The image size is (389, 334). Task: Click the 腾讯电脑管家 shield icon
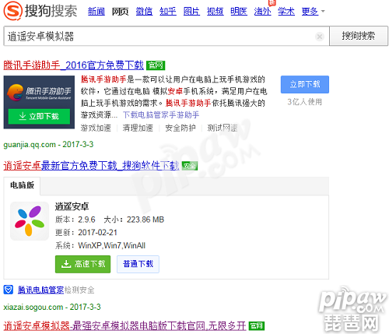pyautogui.click(x=9, y=290)
